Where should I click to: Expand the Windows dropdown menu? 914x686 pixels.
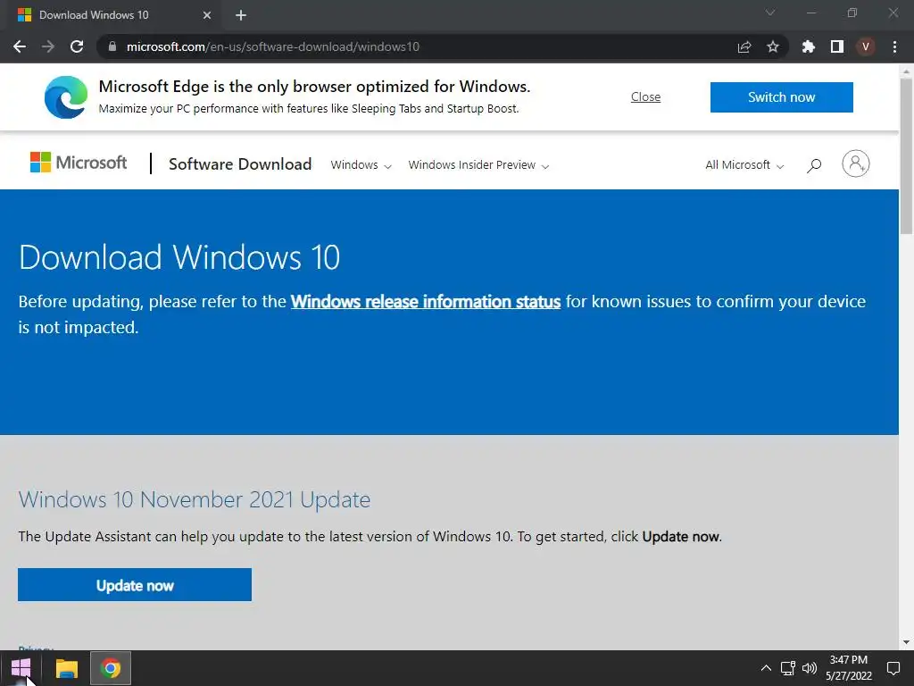coord(361,165)
